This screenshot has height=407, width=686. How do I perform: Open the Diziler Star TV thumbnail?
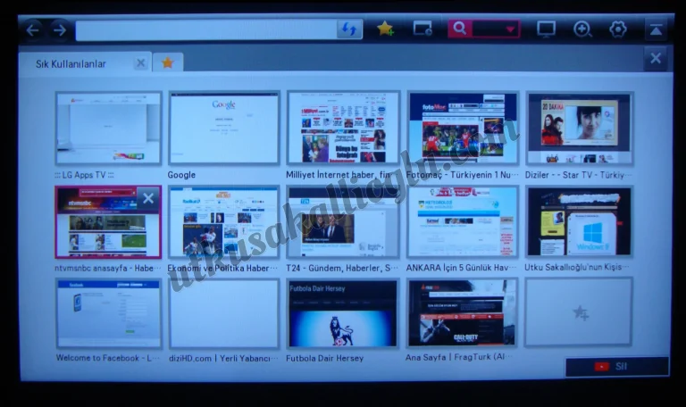pyautogui.click(x=579, y=129)
